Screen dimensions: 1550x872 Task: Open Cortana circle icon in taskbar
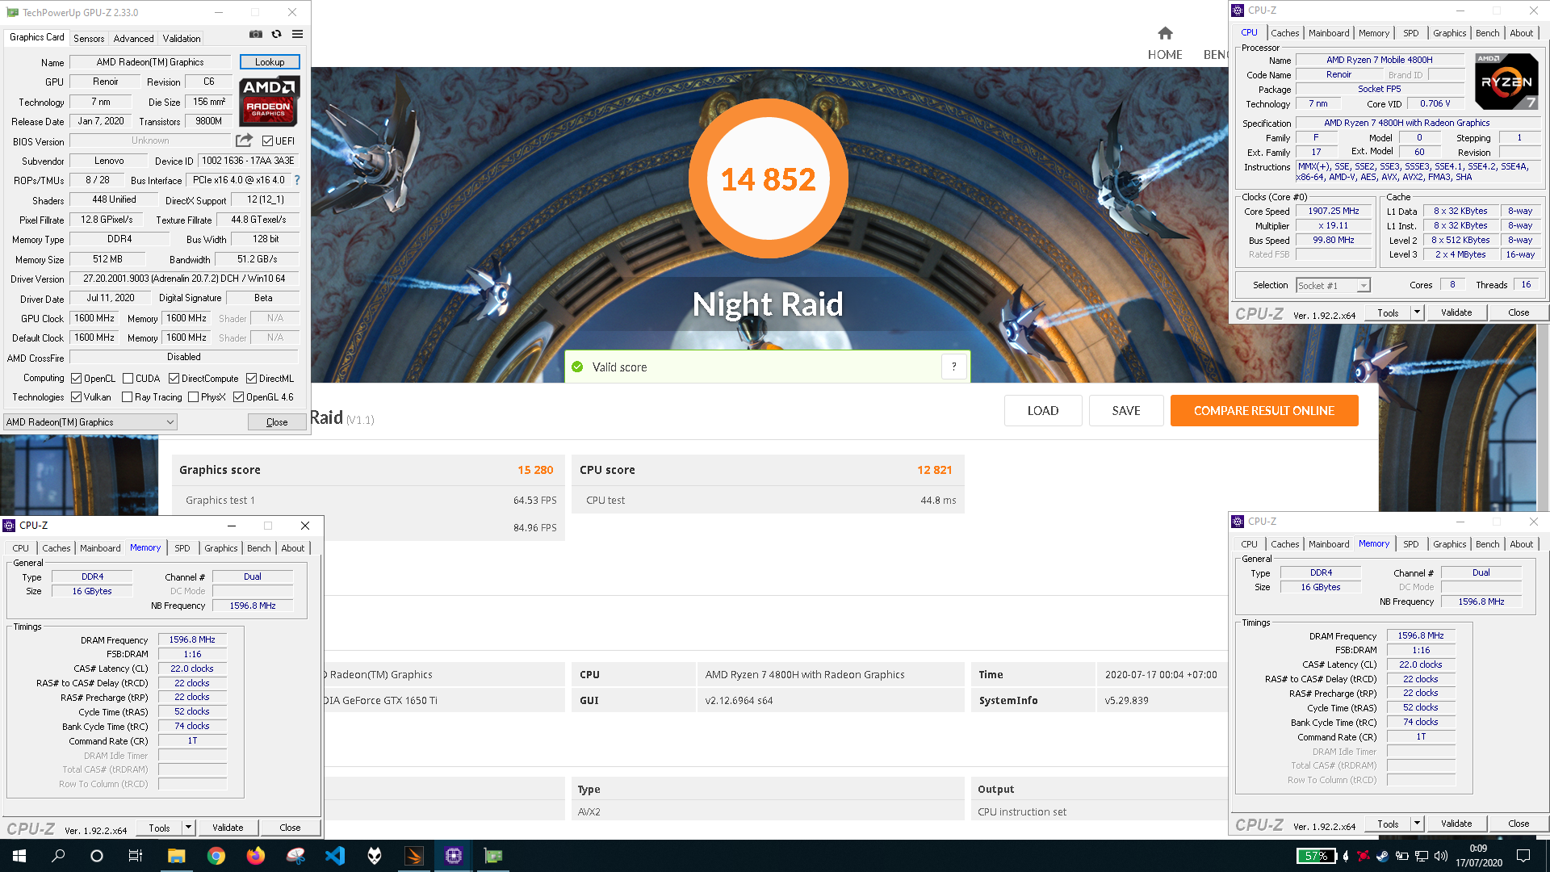97,856
